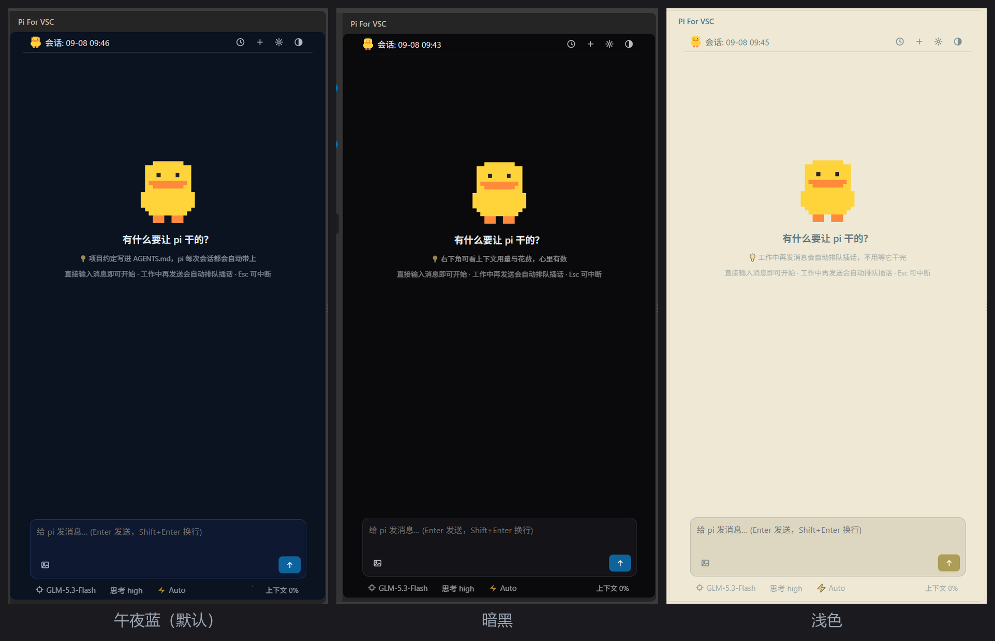Open history clock icon in light panel
995x641 pixels.
(x=900, y=41)
